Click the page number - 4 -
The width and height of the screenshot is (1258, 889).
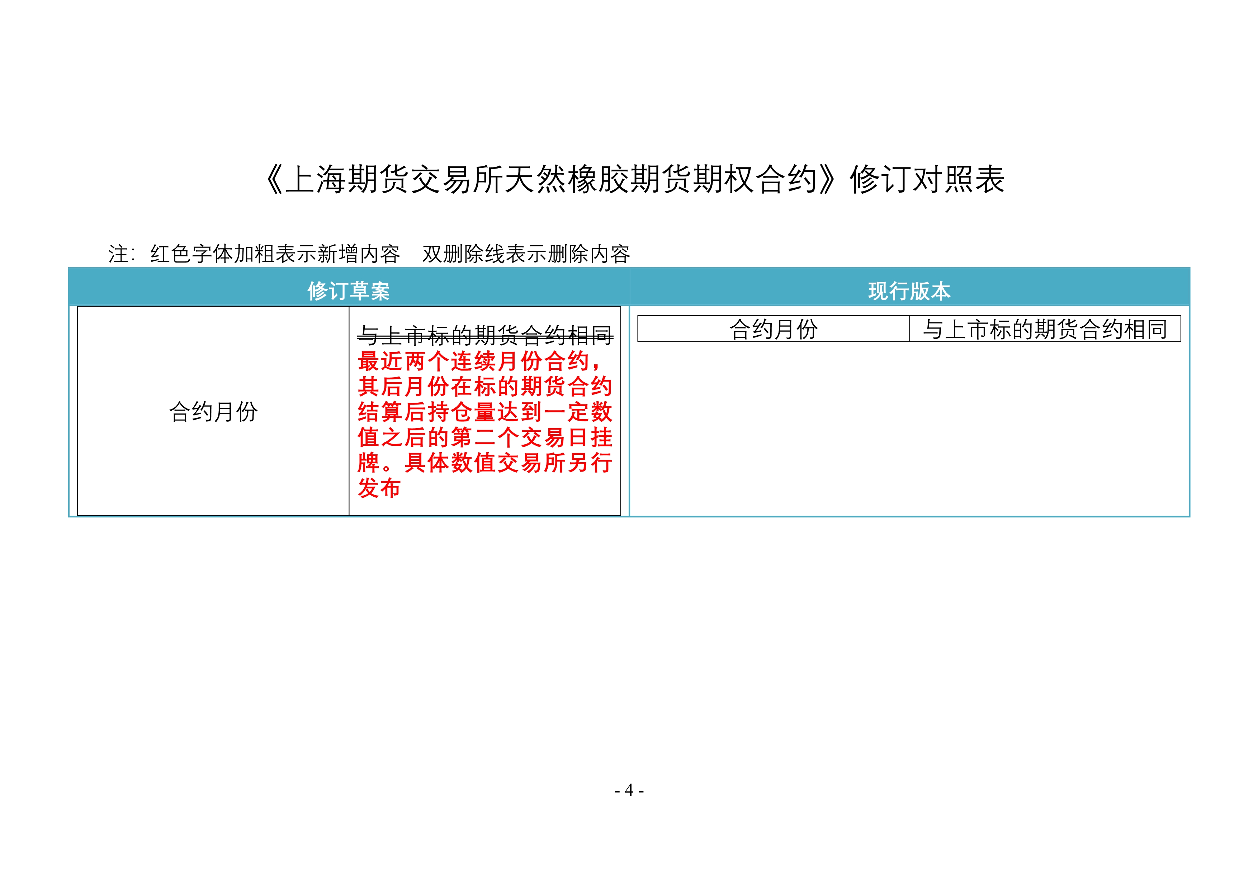point(629,790)
